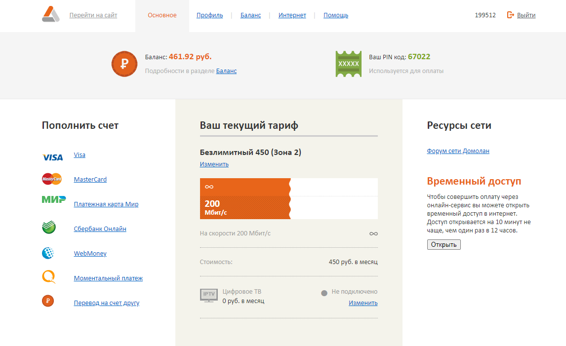This screenshot has width=566, height=346.
Task: Click the PIN code 67022
Action: [419, 57]
